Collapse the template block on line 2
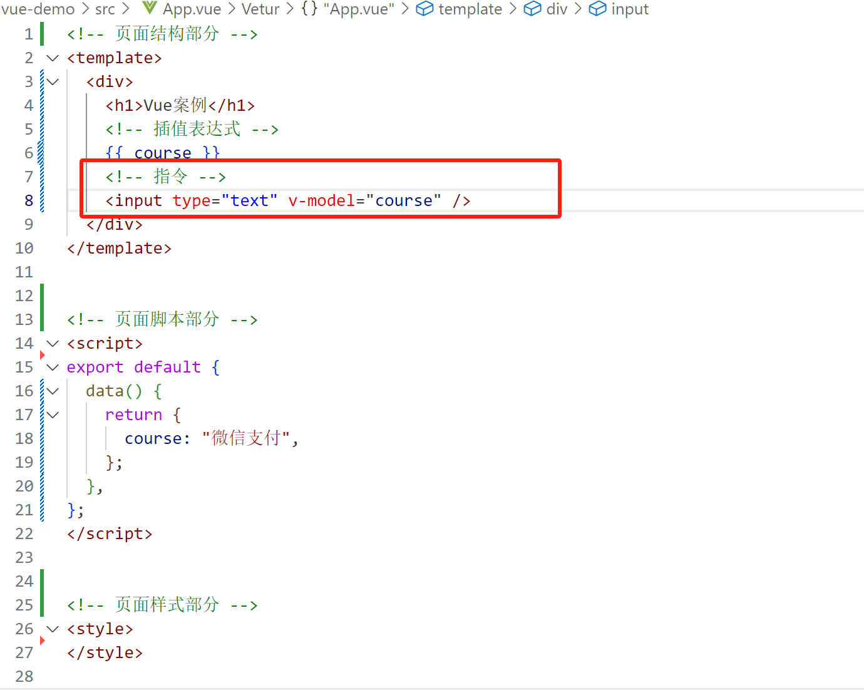Image resolution: width=864 pixels, height=690 pixels. (53, 58)
